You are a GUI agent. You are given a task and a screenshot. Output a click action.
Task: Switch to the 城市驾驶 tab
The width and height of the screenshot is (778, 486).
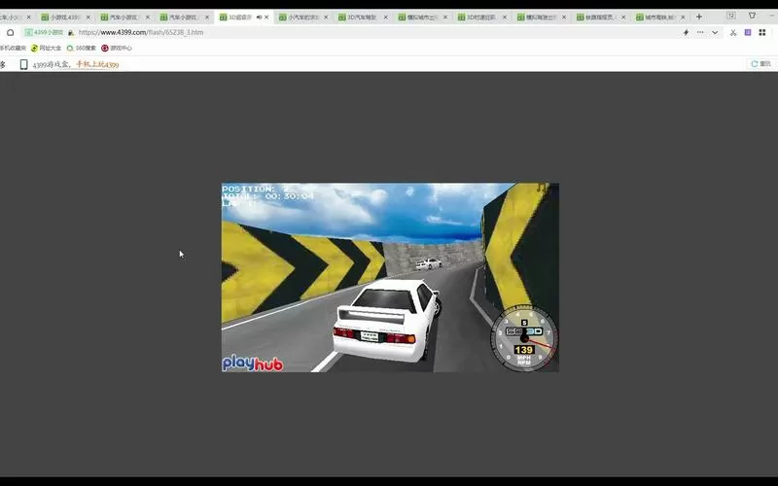[659, 17]
